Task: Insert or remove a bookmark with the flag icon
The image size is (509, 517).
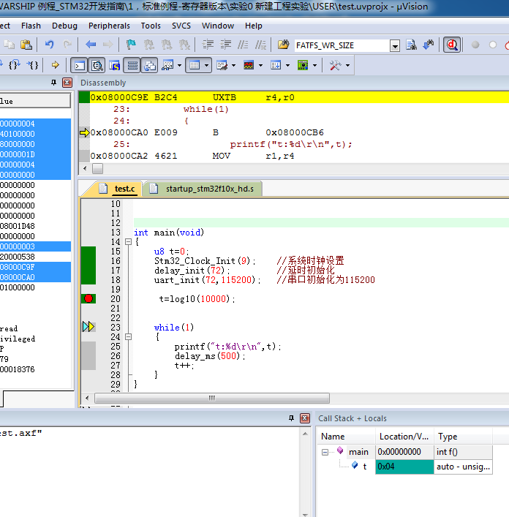Action: [131, 45]
